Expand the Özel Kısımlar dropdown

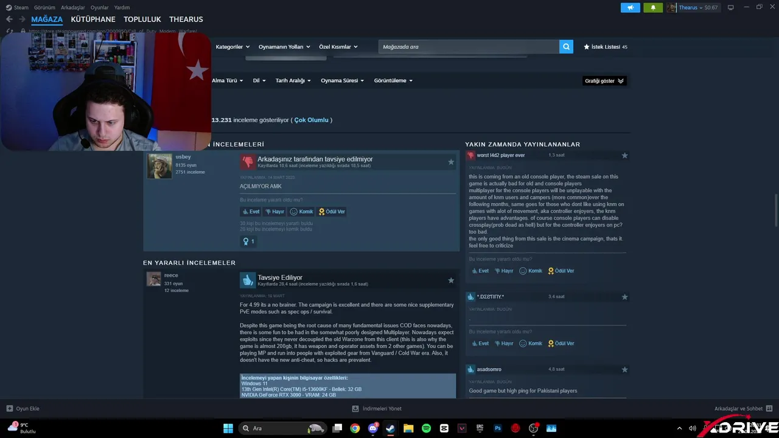[338, 47]
